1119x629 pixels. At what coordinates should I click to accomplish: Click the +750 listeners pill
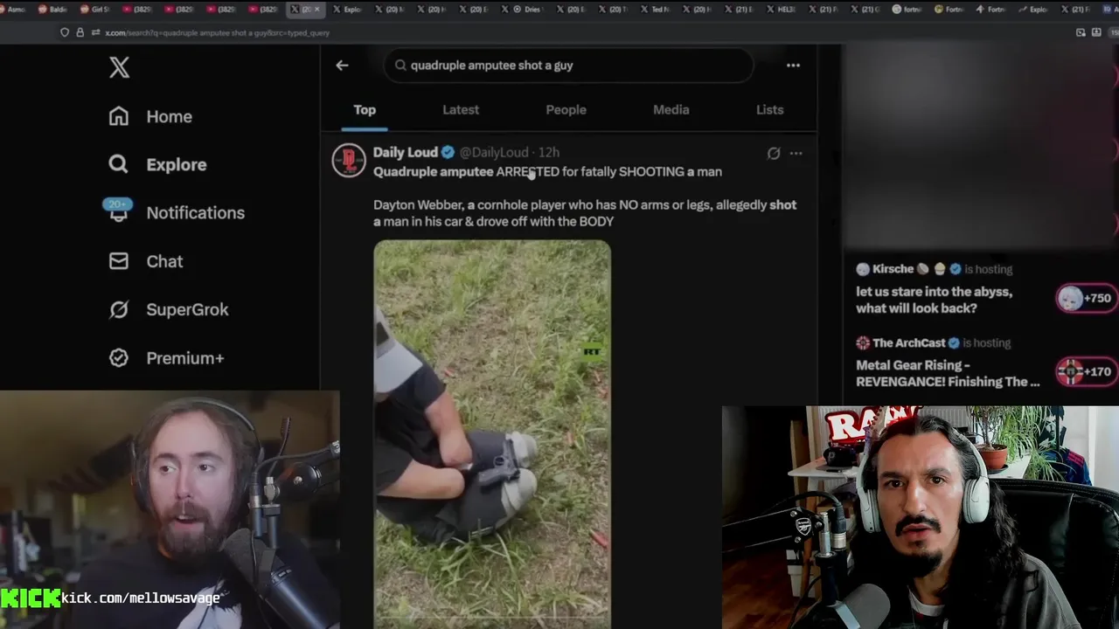coord(1086,298)
